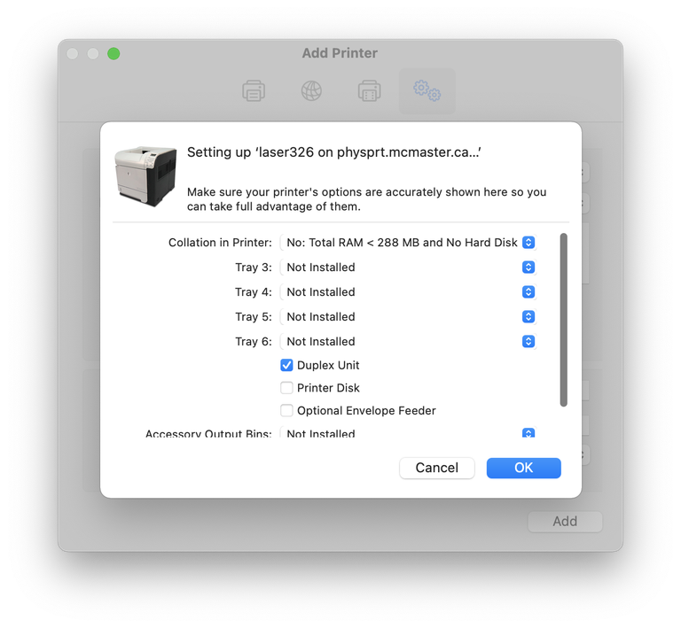681x628 pixels.
Task: Expand the Tray 4 popup menu
Action: tap(408, 292)
